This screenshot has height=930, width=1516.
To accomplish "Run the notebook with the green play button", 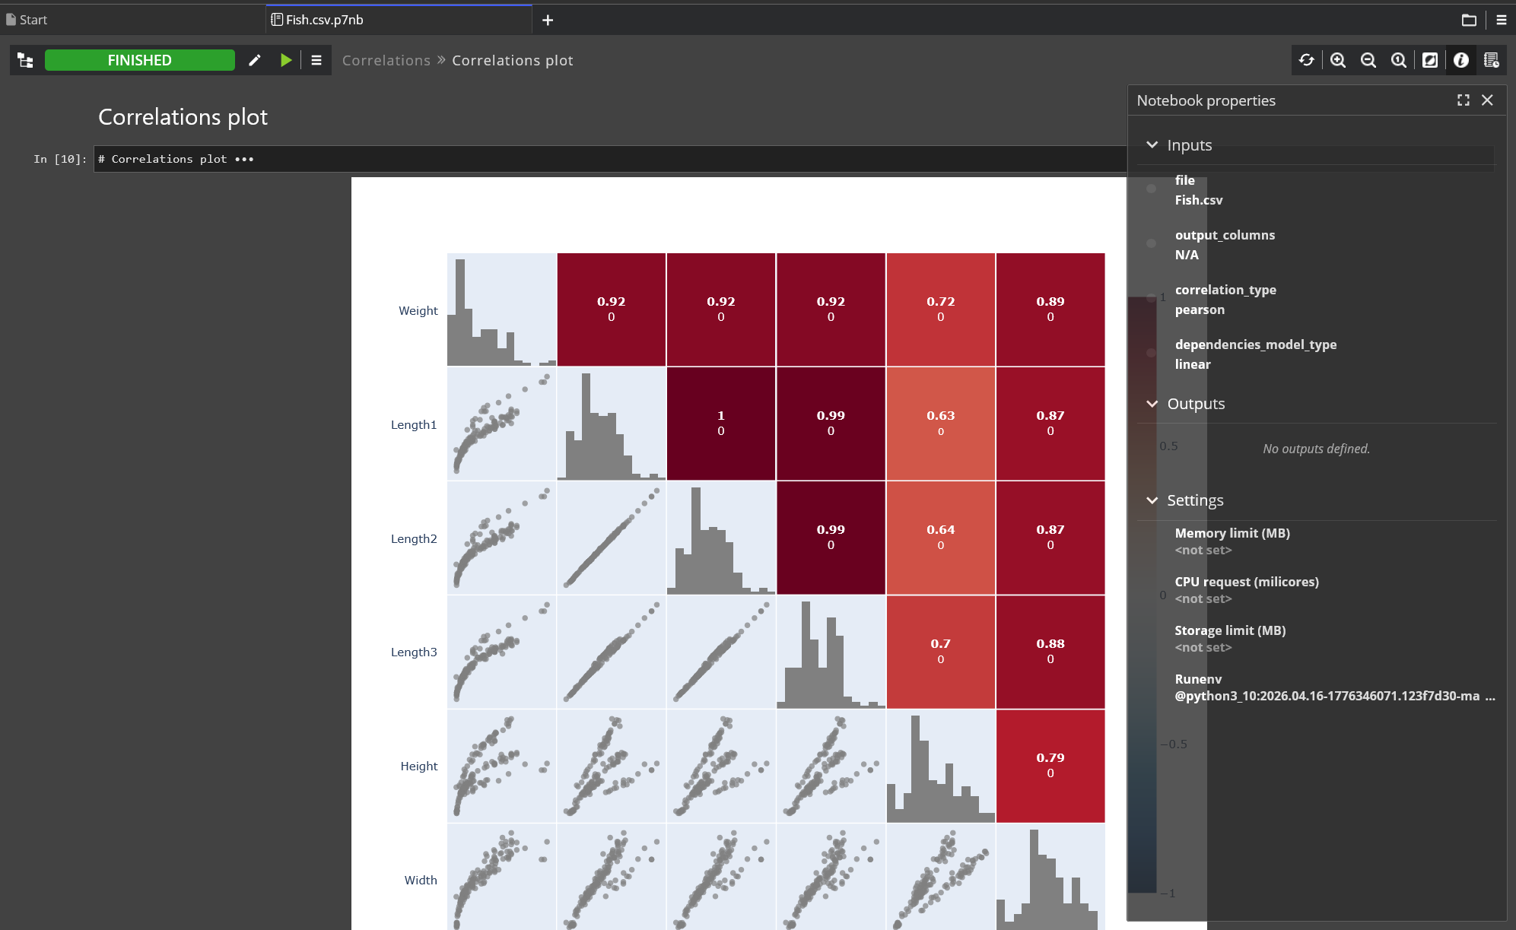I will point(286,60).
